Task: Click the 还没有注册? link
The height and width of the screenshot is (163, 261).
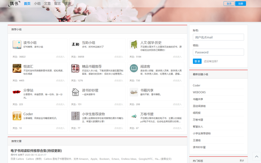Action: pyautogui.click(x=211, y=61)
